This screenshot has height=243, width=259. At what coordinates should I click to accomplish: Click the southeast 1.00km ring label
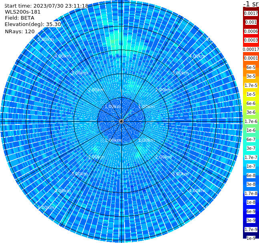click(x=147, y=140)
